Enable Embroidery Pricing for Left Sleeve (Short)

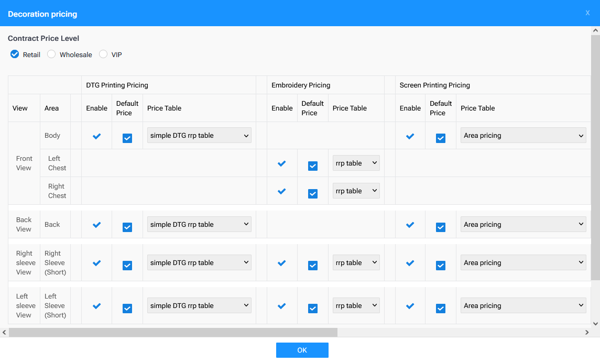(282, 305)
